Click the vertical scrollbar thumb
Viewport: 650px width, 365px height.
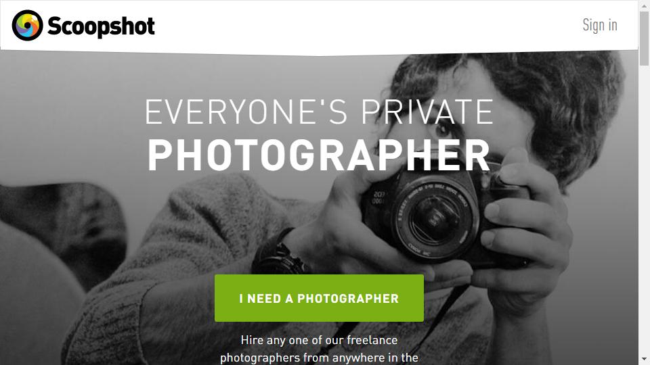pyautogui.click(x=644, y=38)
